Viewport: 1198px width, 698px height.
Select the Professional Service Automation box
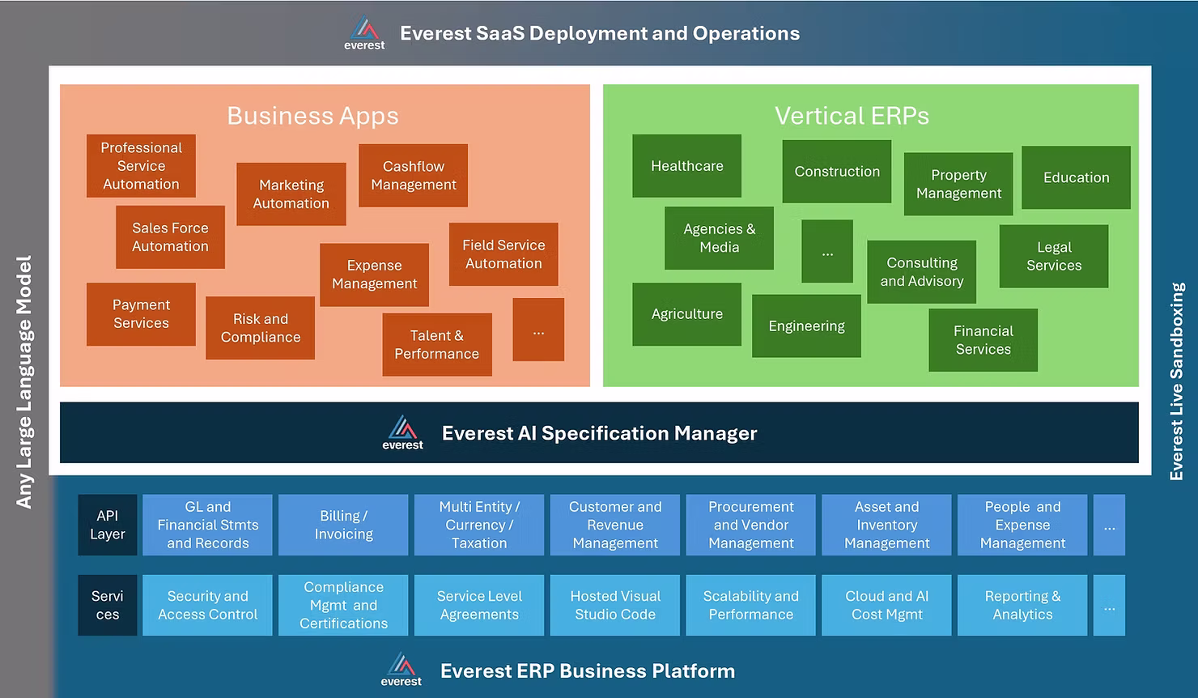pyautogui.click(x=141, y=166)
